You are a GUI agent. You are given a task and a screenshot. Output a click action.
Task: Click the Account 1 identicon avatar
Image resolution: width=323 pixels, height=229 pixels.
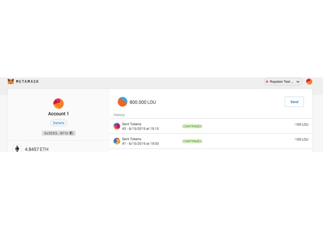(59, 103)
